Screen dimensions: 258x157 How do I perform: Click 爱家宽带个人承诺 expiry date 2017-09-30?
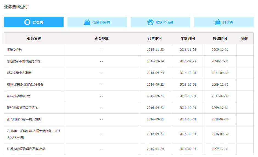(220, 73)
